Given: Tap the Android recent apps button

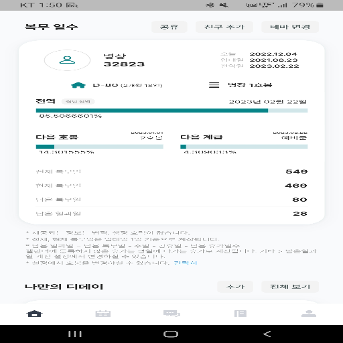Looking at the screenshot, I should click(x=75, y=334).
